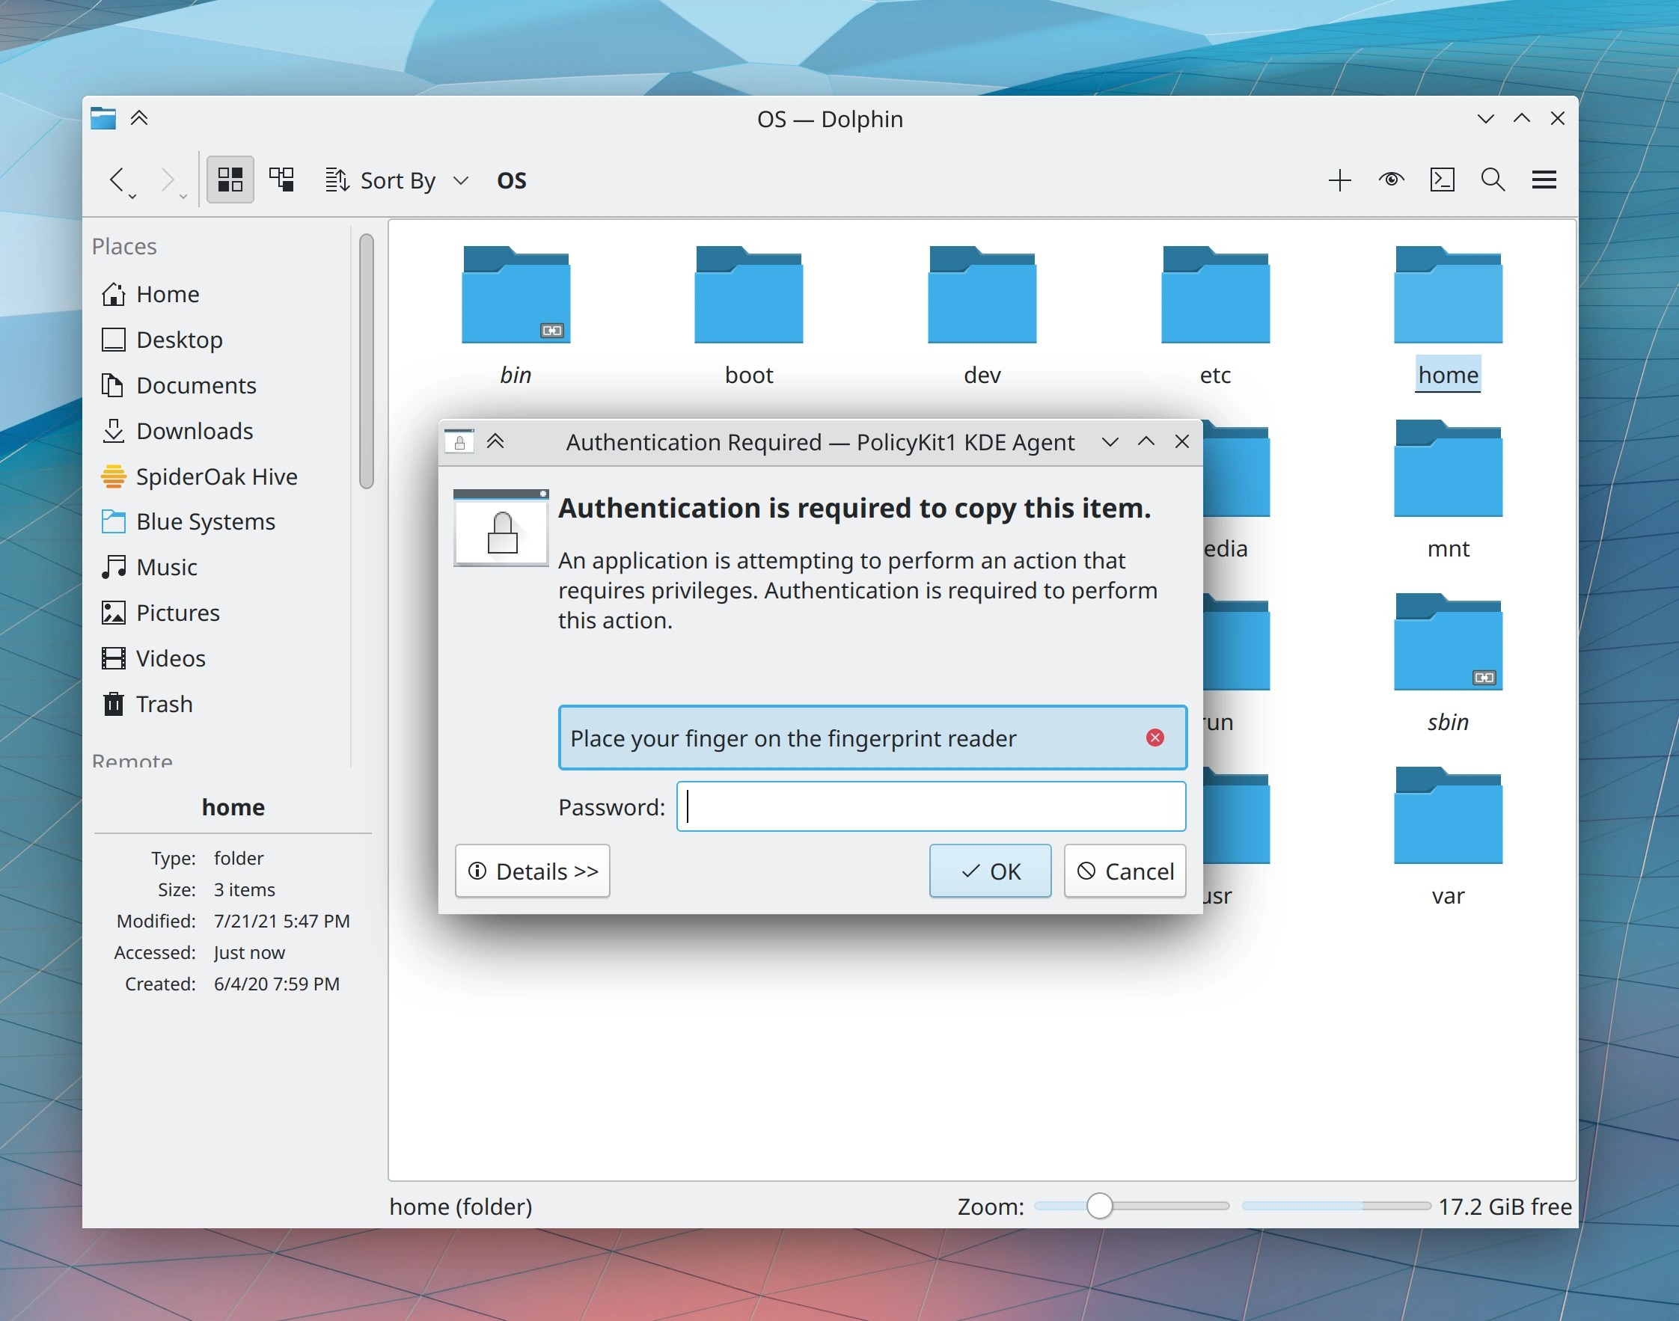Click the search magnifier icon
The image size is (1679, 1321).
coord(1493,180)
